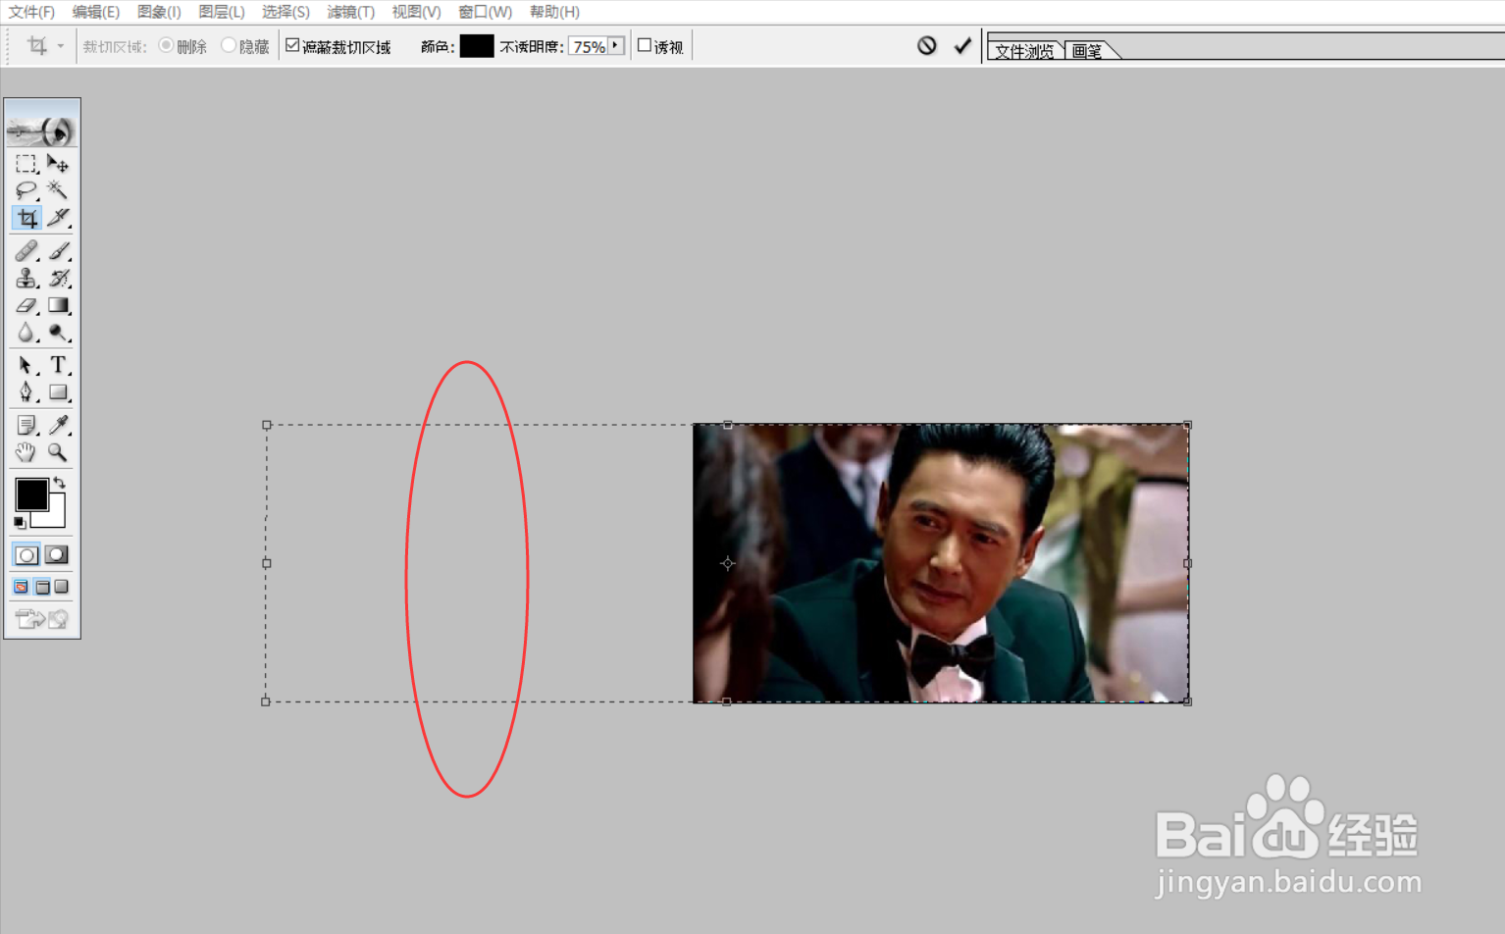
Task: Select the Type tool
Action: (58, 365)
